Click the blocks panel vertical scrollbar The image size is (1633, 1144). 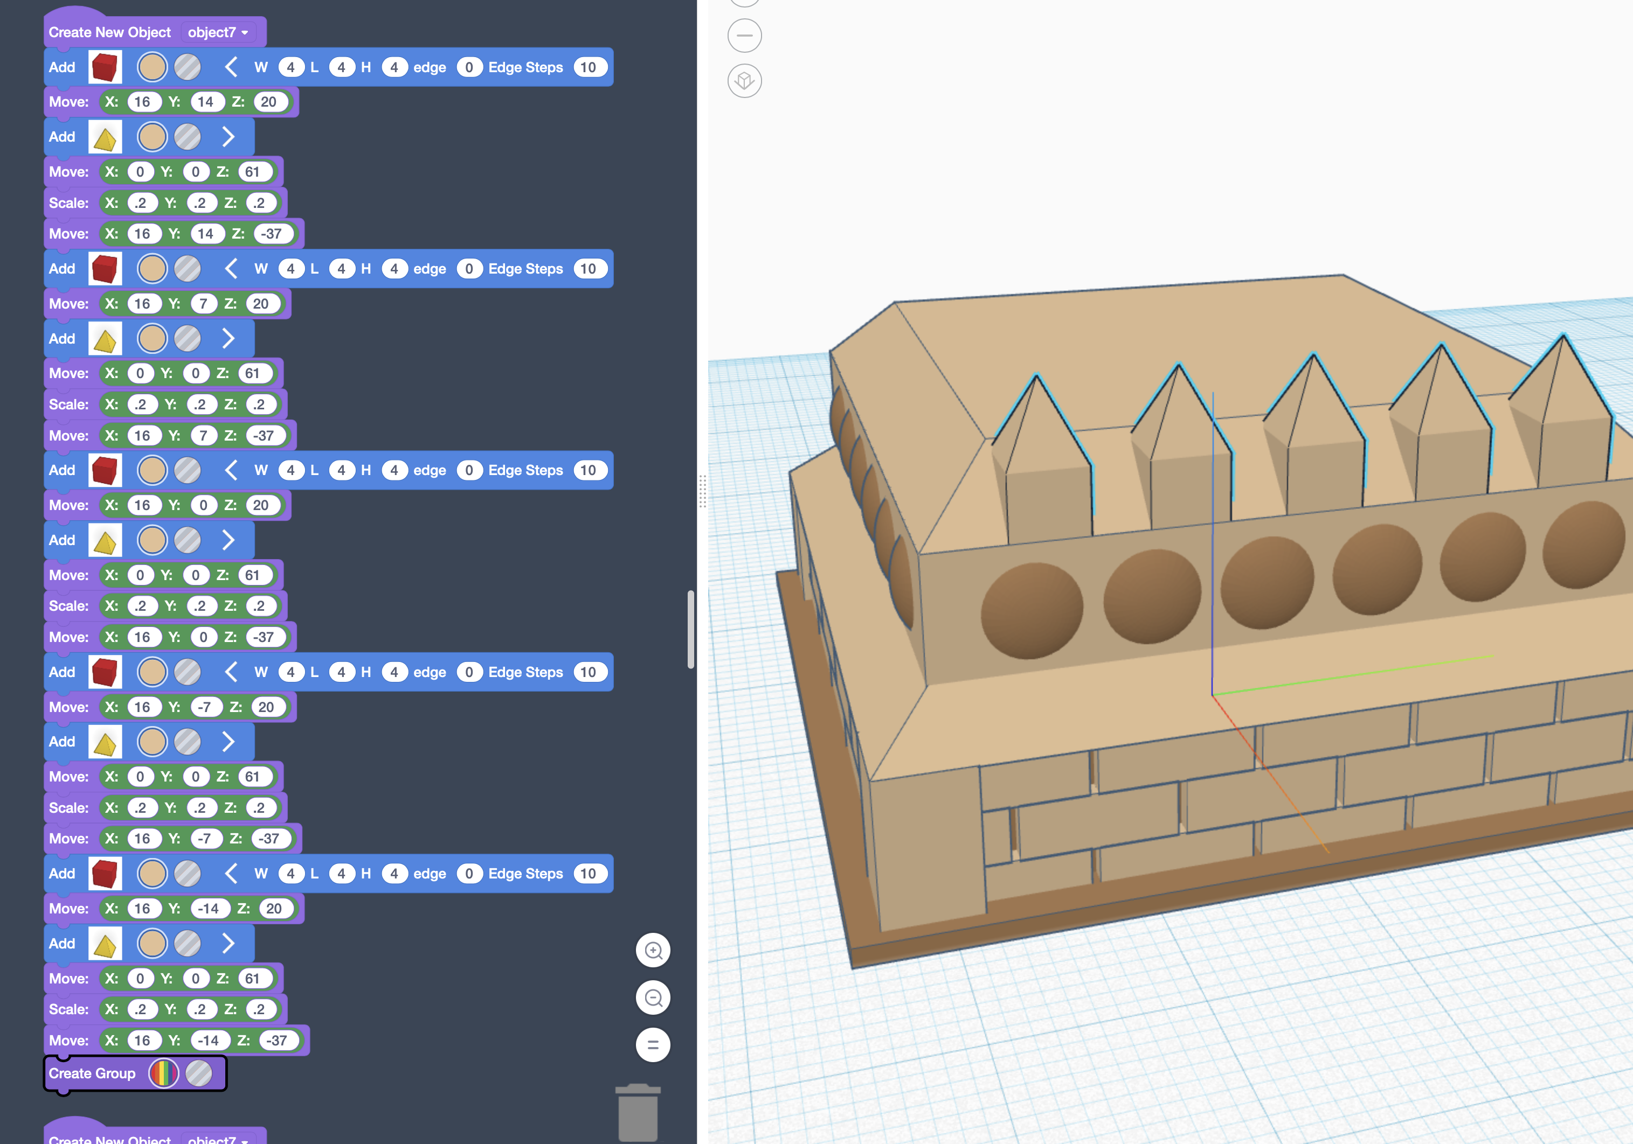click(x=690, y=629)
